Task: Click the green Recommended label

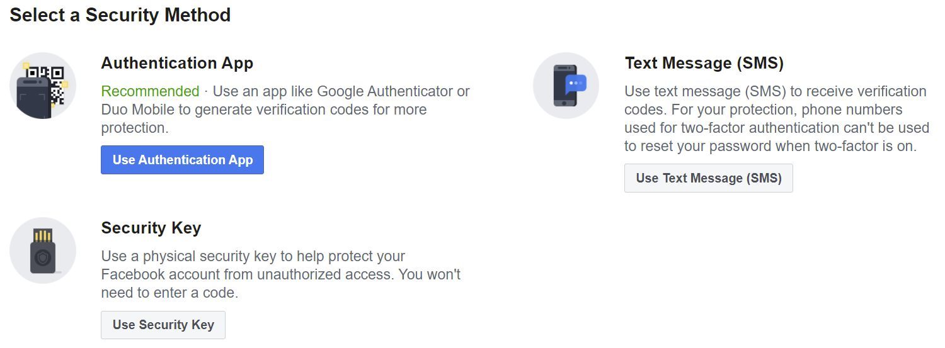Action: tap(150, 91)
